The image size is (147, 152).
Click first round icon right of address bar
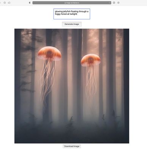pyautogui.click(x=114, y=3)
